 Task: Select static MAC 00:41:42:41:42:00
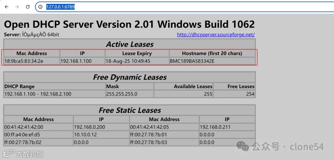[x=24, y=127]
